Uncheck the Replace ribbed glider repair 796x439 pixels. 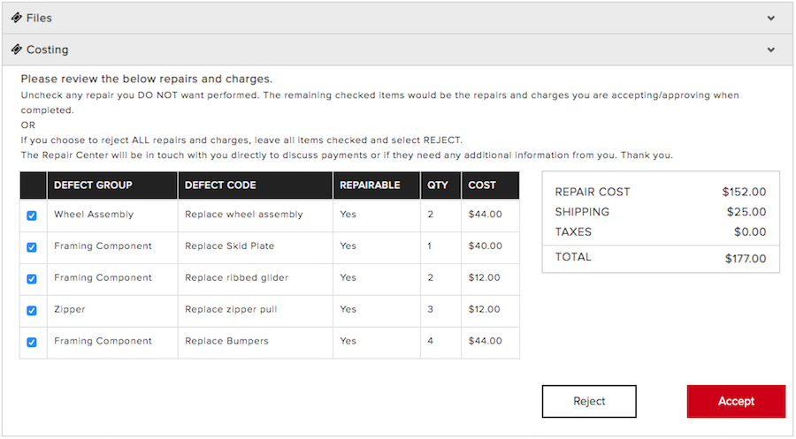(x=32, y=279)
